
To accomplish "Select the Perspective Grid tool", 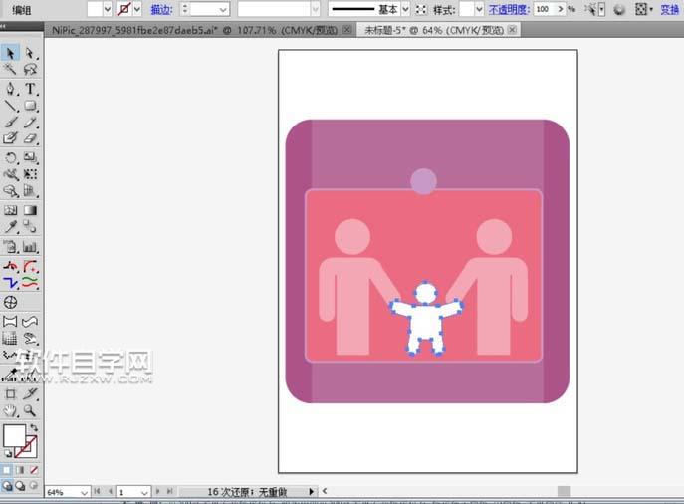I will tap(30, 190).
